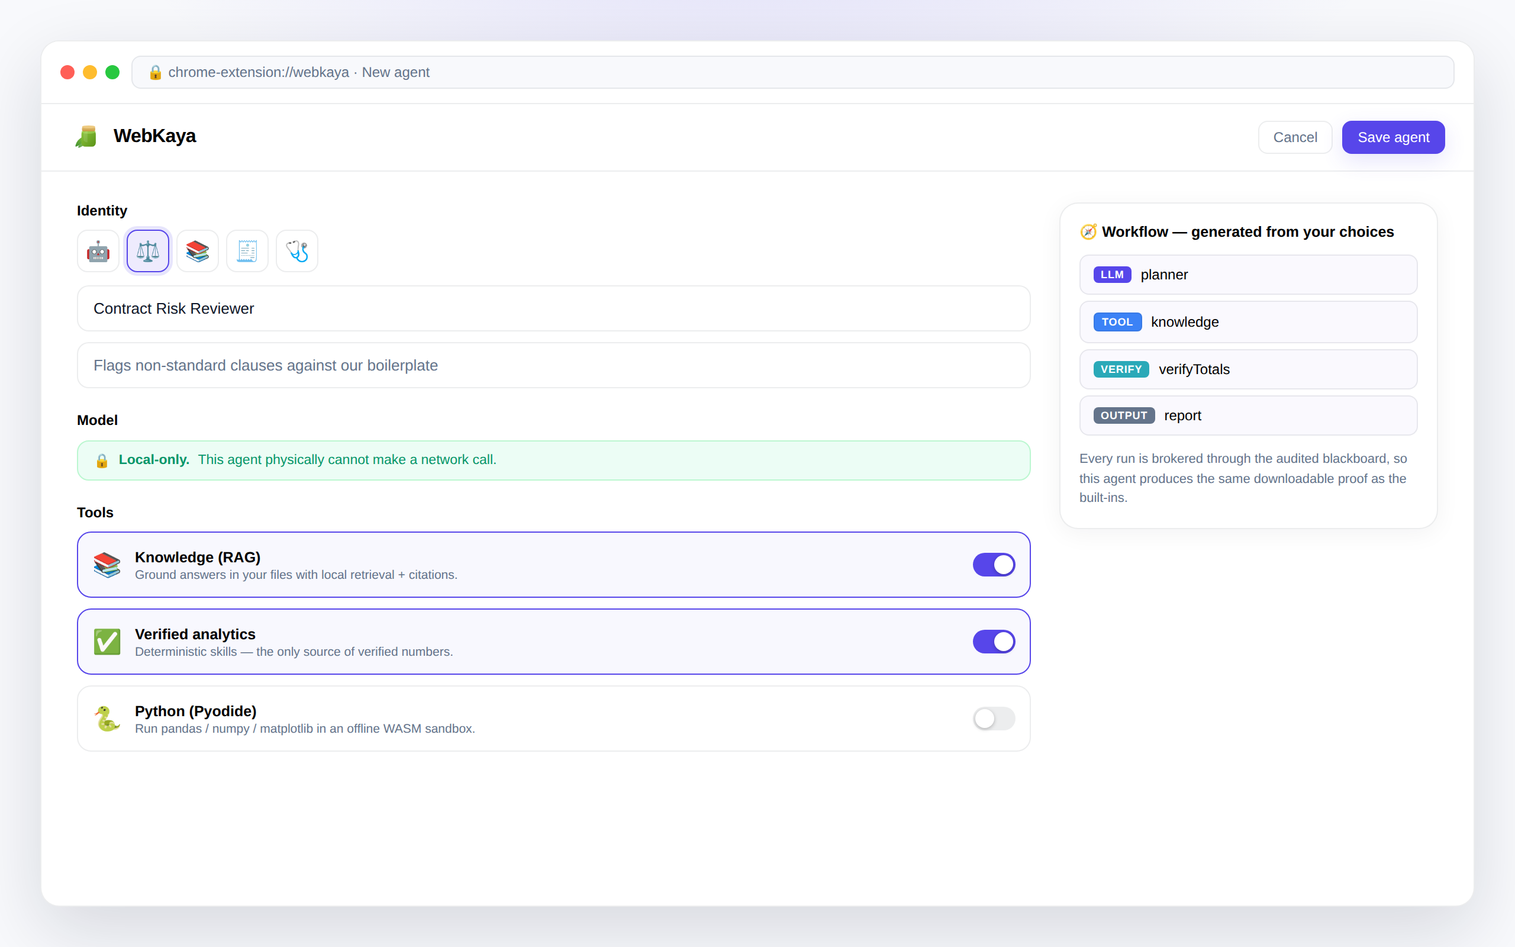Enable the Python (Pyodide) toggle

[994, 719]
